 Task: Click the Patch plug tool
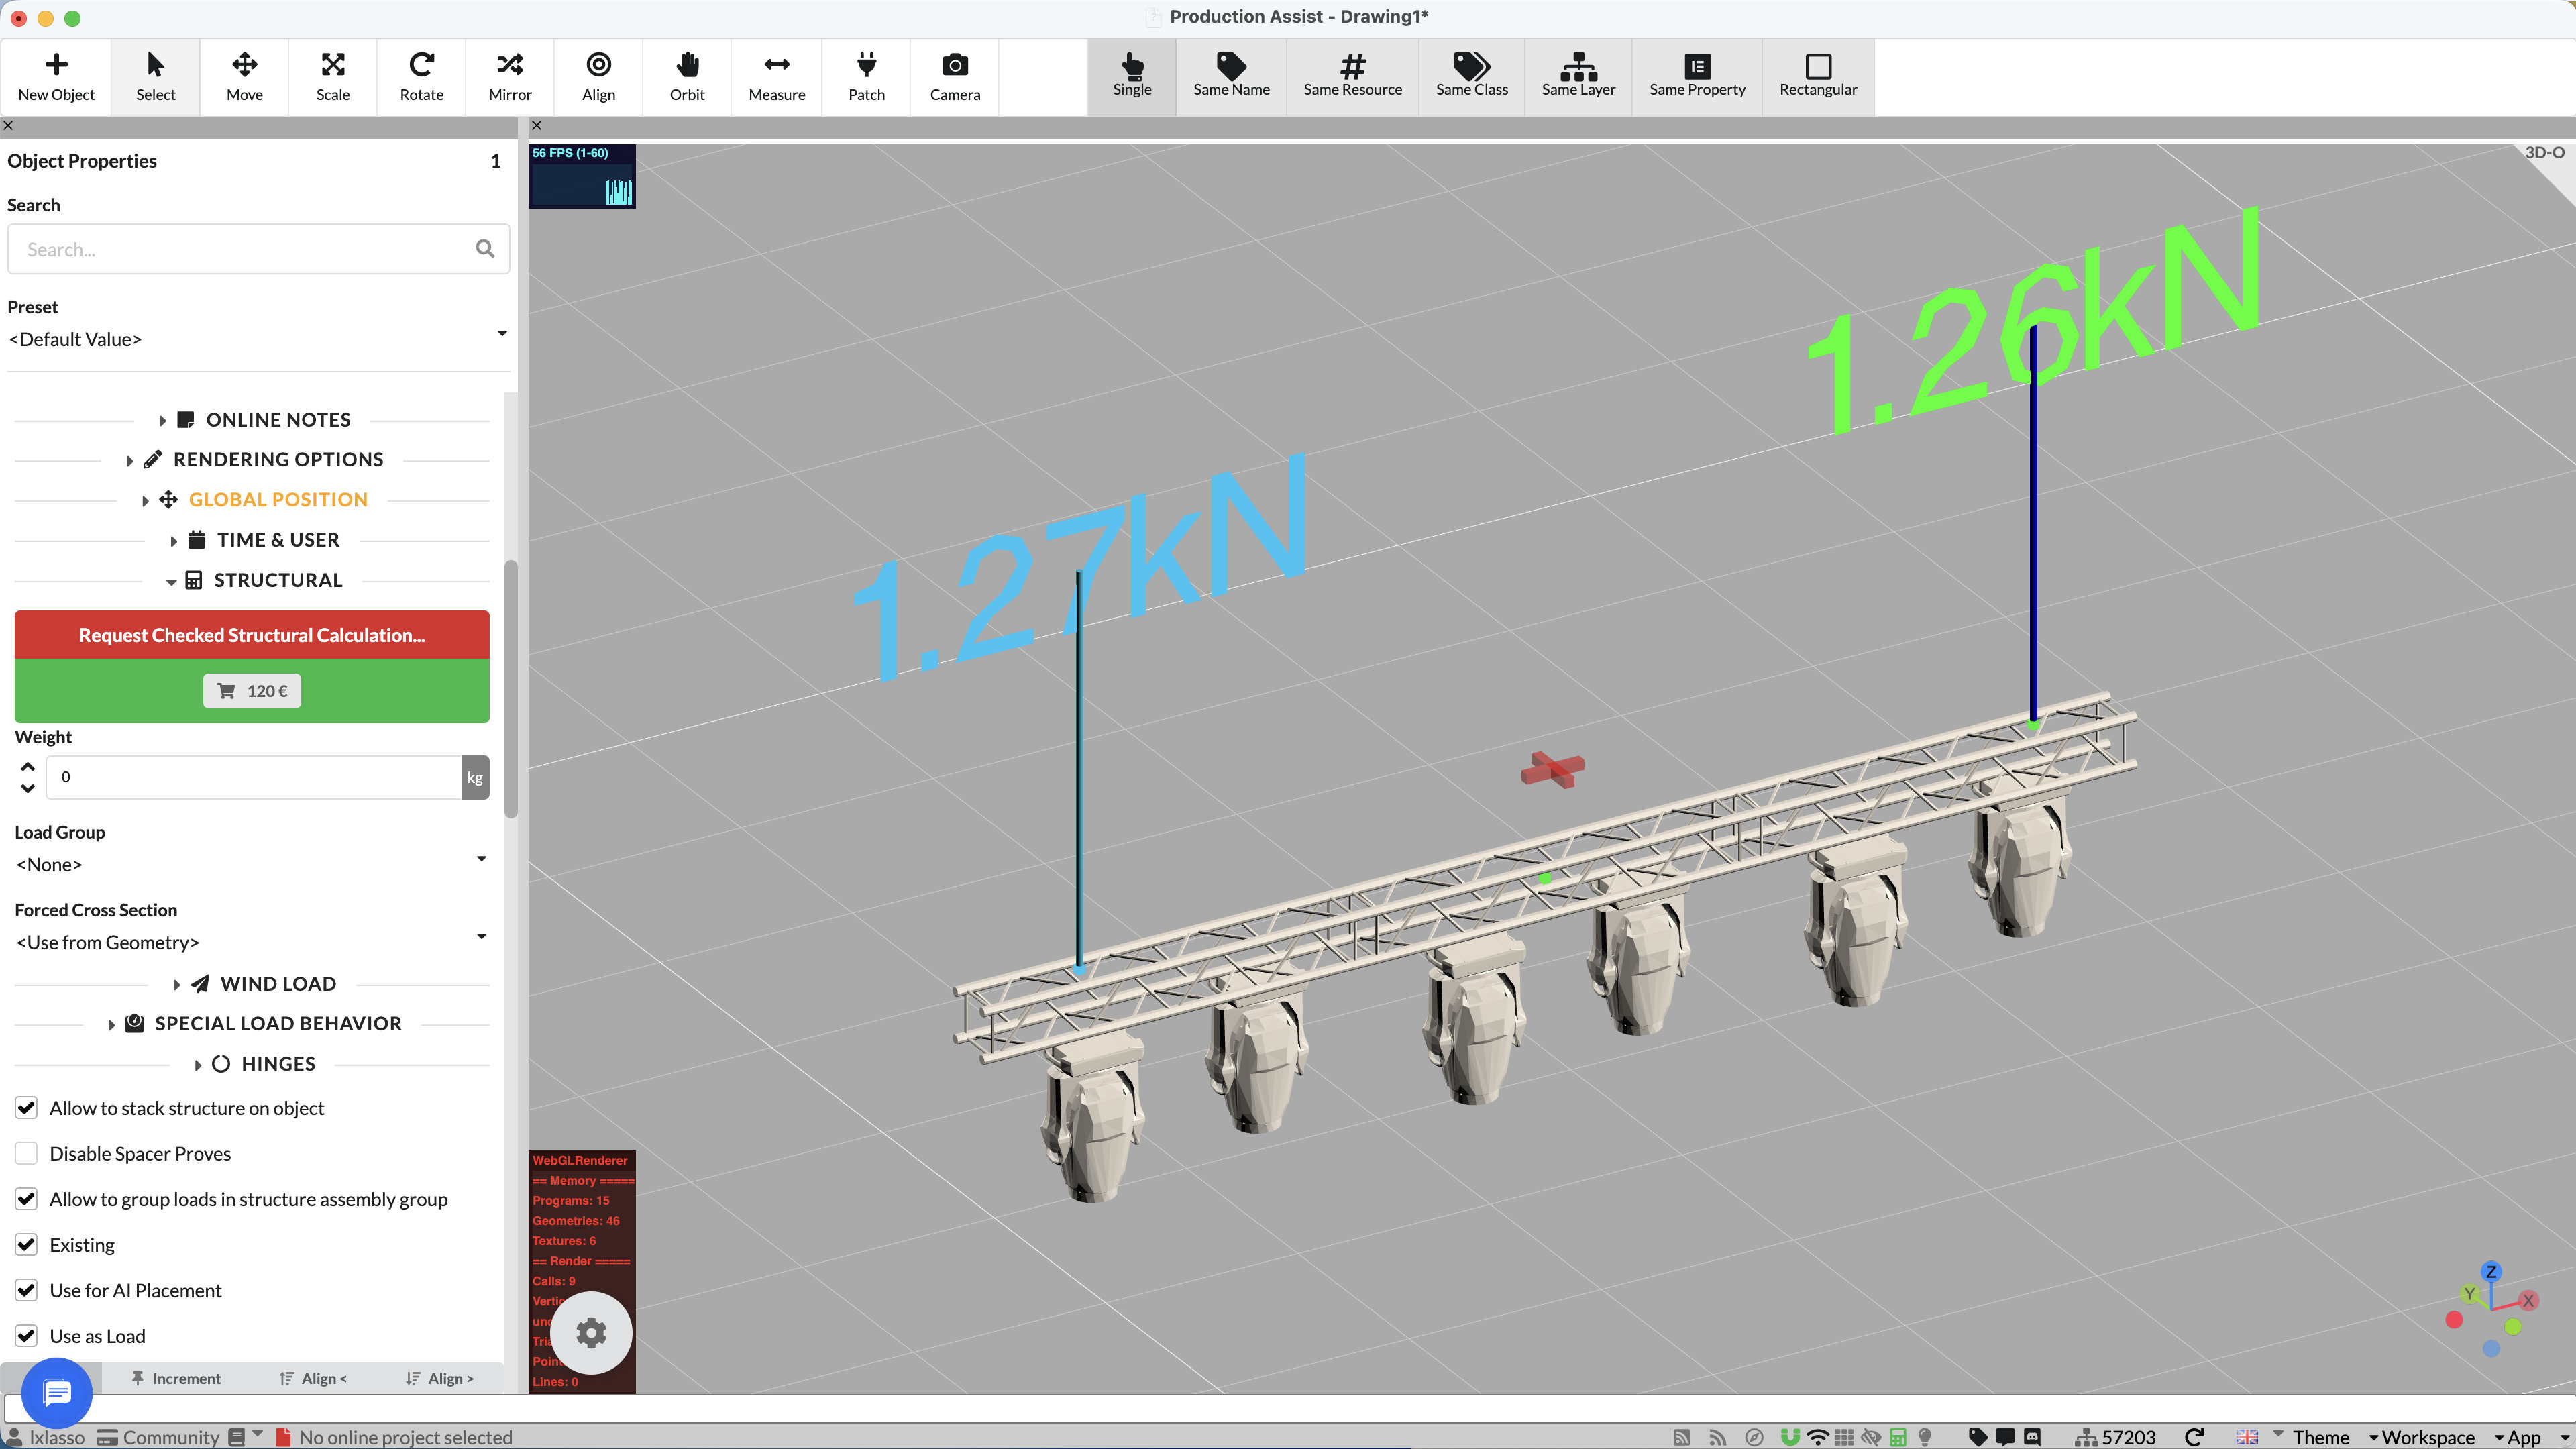tap(866, 77)
